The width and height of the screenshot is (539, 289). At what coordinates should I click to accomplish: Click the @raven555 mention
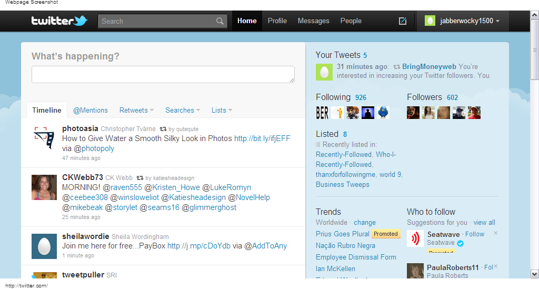(122, 187)
